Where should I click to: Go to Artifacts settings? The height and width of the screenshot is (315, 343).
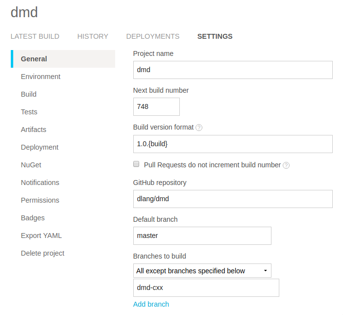(x=34, y=130)
